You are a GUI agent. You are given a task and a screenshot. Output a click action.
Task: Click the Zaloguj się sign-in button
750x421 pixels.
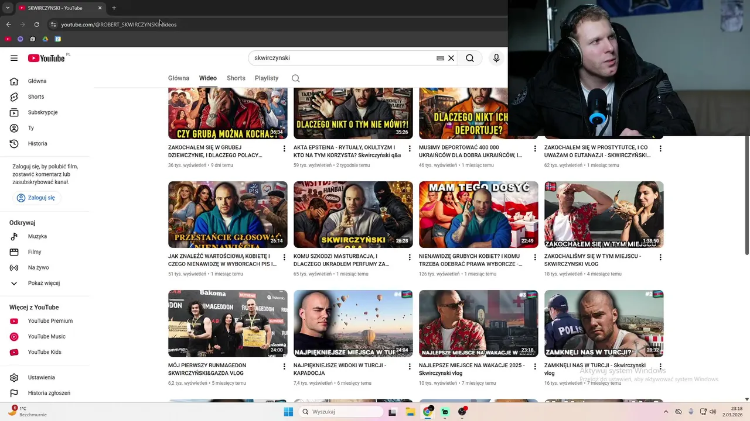click(x=37, y=198)
